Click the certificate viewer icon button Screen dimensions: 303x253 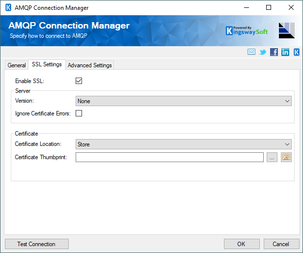pos(286,157)
